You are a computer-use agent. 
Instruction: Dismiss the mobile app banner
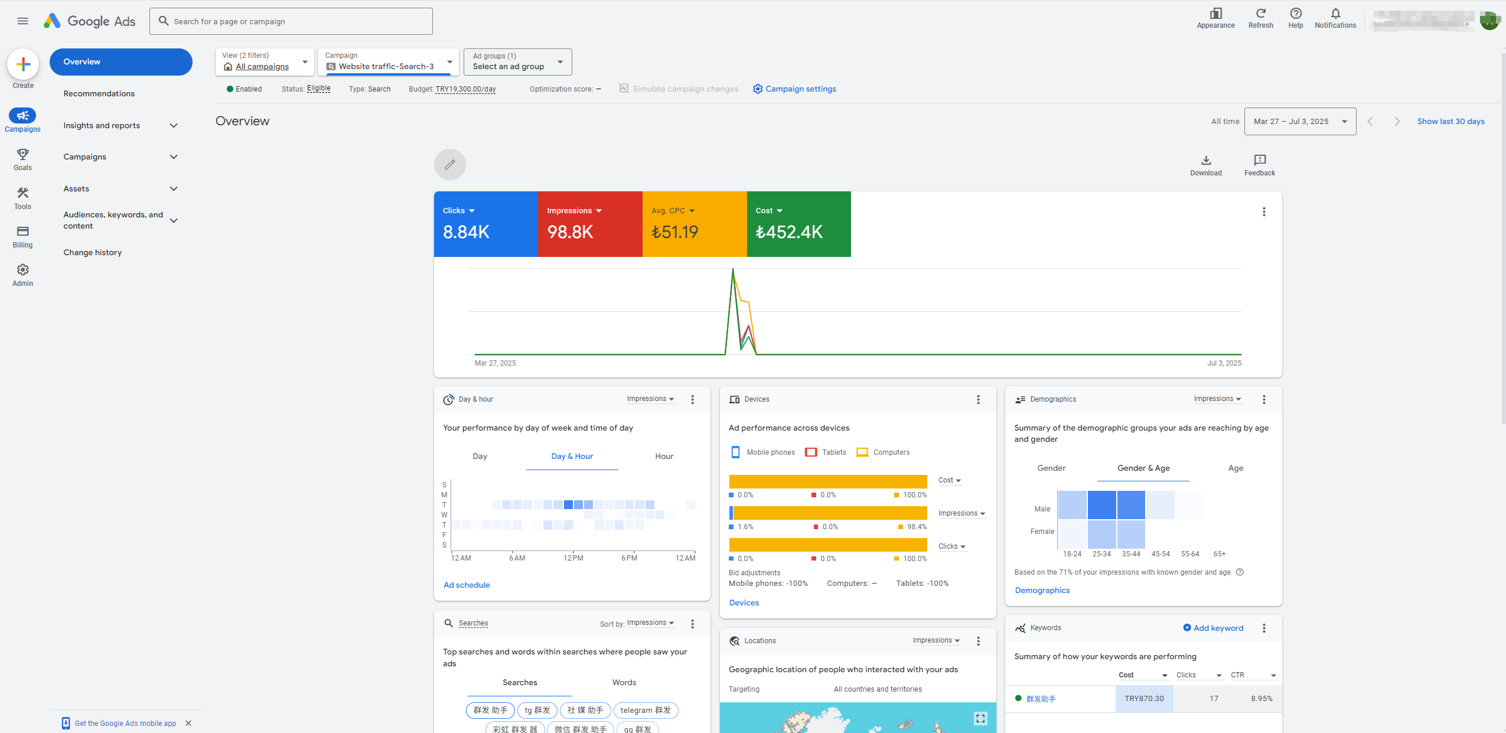[x=188, y=723]
